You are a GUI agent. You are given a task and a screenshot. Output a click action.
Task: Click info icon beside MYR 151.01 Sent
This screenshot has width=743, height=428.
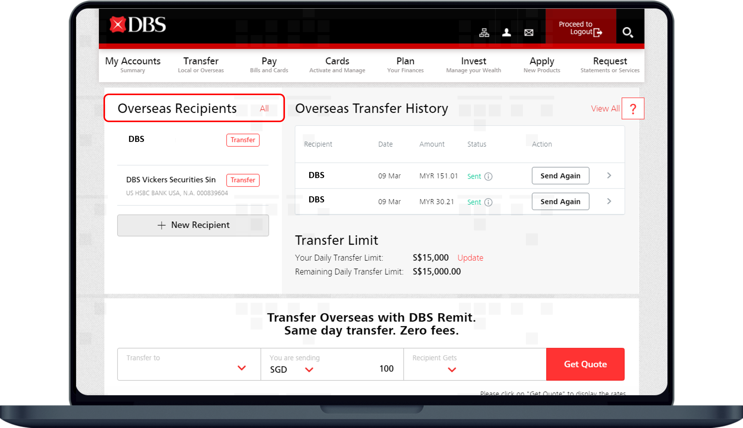[488, 176]
